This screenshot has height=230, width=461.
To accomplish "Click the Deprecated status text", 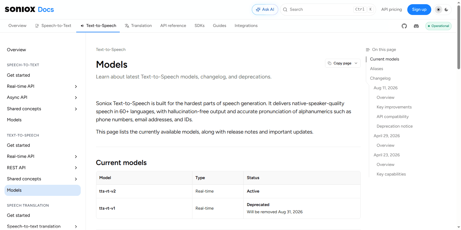I will [x=258, y=205].
